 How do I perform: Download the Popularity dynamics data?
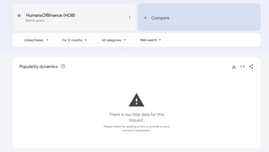point(234,67)
